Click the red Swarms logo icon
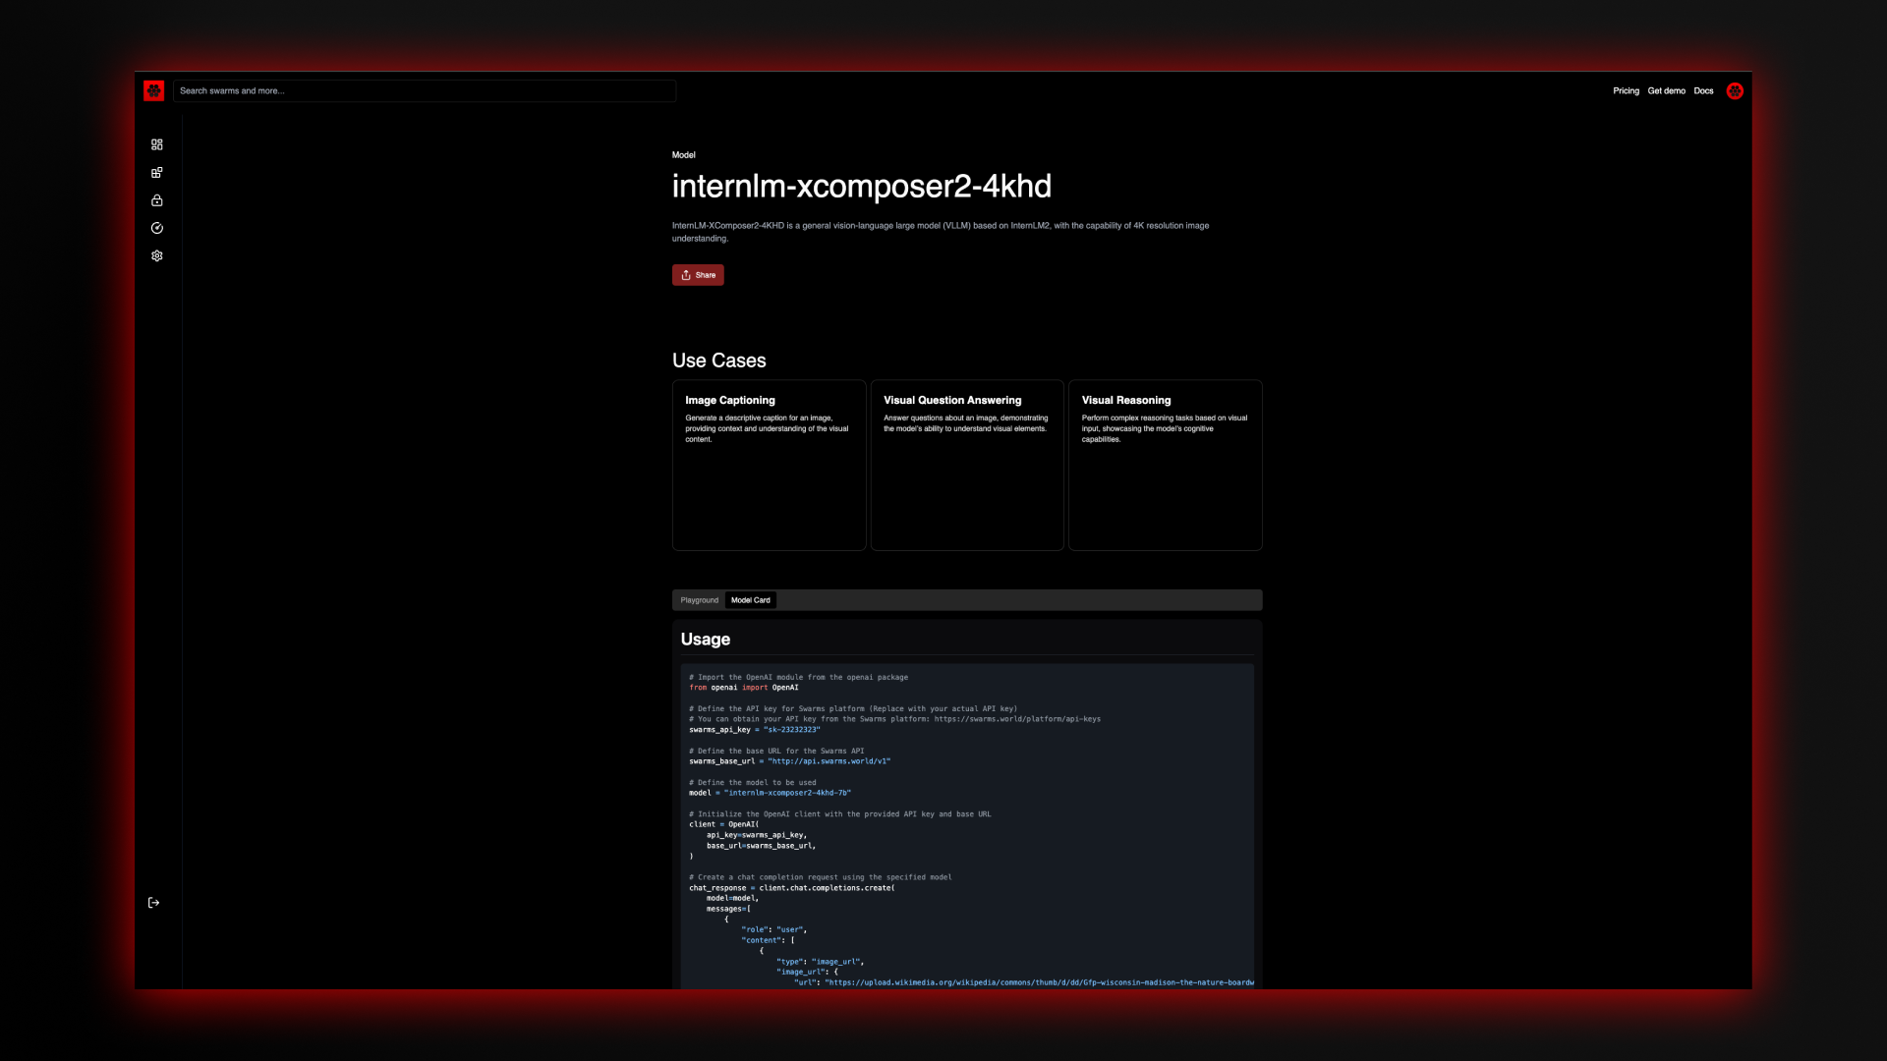 (154, 91)
